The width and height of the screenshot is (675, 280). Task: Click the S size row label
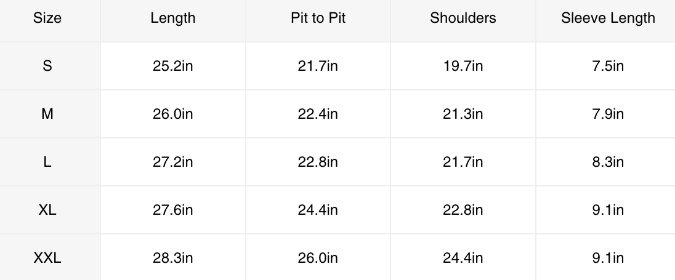[47, 66]
